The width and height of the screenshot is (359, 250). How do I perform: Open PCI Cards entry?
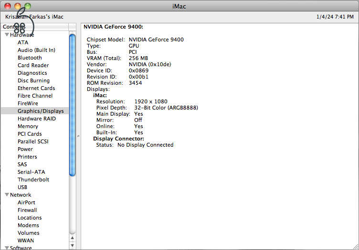click(30, 134)
